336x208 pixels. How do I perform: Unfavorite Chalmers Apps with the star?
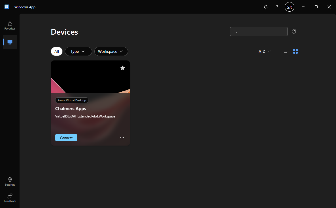123,68
